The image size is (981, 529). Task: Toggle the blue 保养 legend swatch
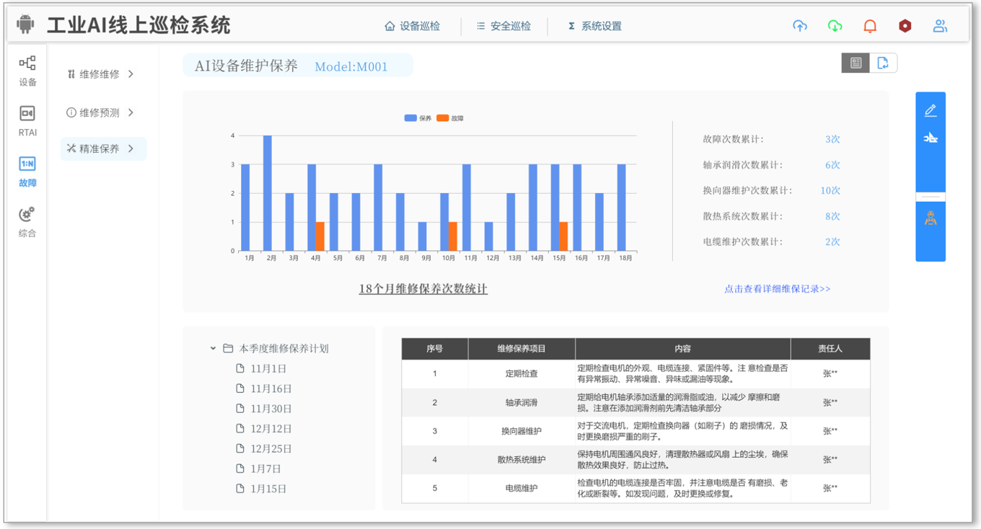click(410, 118)
